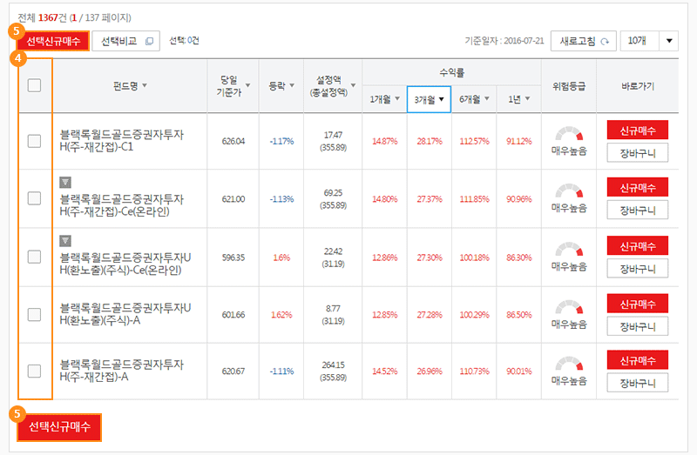The image size is (697, 455).
Task: Click the 기준일자 2016-07-21 text
Action: coord(504,41)
